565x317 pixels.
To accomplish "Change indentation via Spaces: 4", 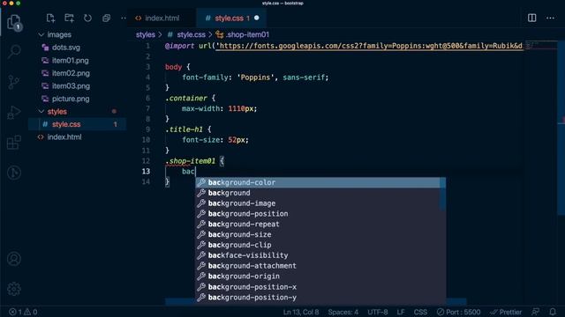I will click(343, 312).
